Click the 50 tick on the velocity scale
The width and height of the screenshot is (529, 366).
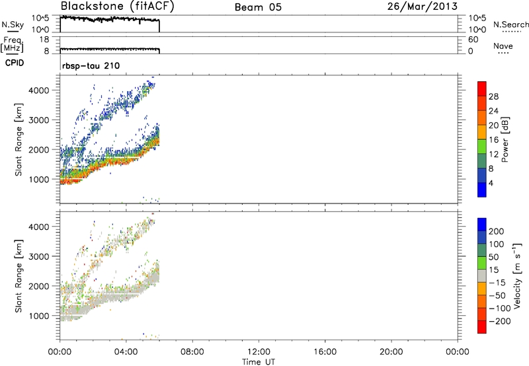click(493, 257)
